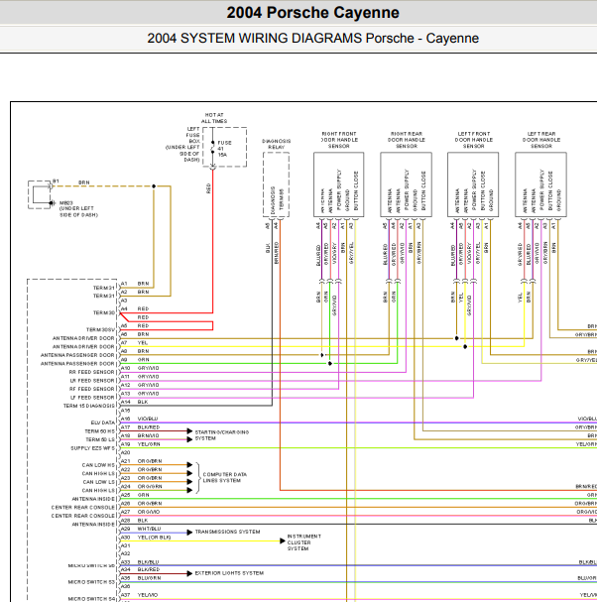
Task: Click pin "A9" with GRN wire
Action: pyautogui.click(x=124, y=359)
